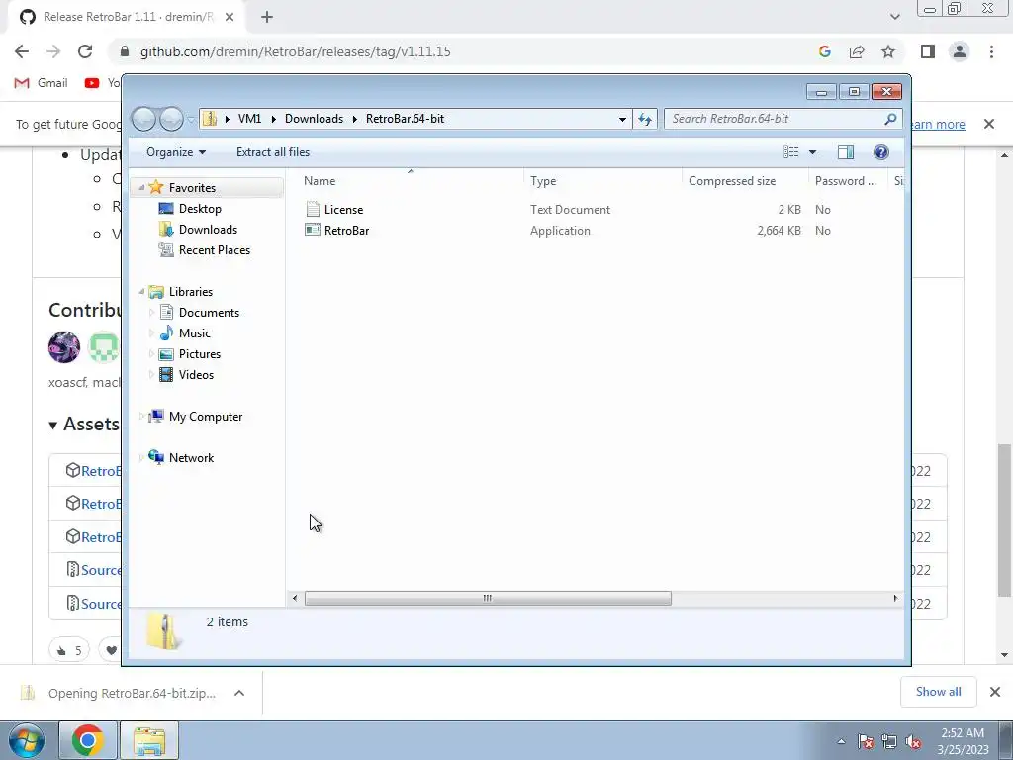
Task: Open recent pages dropdown beside Forward button
Action: (x=191, y=120)
